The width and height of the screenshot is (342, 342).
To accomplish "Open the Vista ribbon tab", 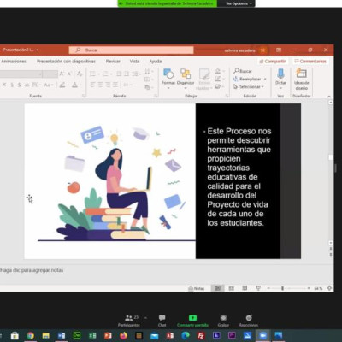I will pyautogui.click(x=134, y=62).
